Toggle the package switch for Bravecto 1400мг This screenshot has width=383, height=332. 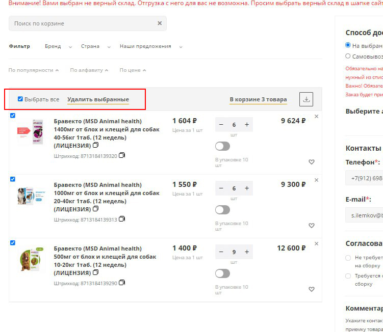[x=222, y=146]
